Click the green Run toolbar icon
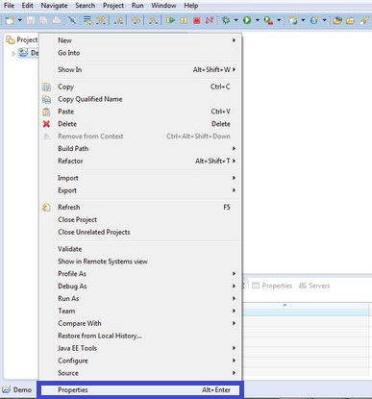This screenshot has width=372, height=399. click(x=247, y=20)
